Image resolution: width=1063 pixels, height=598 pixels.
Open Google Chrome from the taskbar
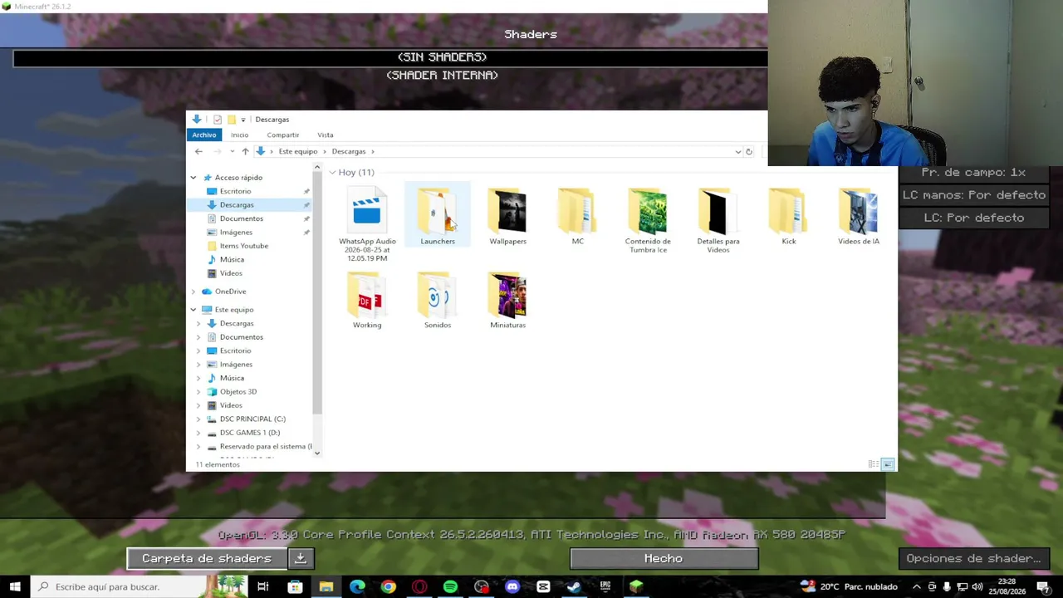[388, 586]
